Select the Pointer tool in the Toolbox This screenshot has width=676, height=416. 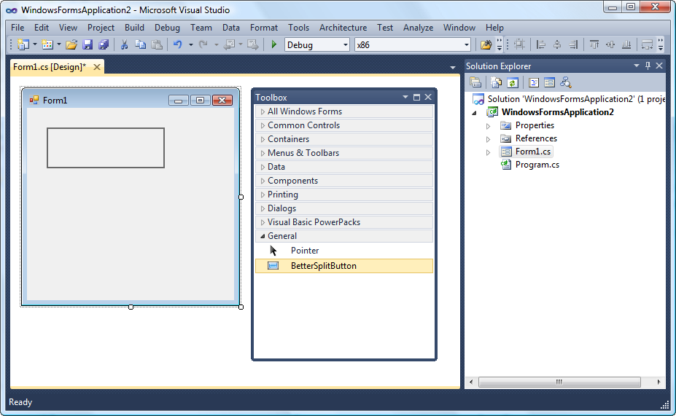click(304, 251)
